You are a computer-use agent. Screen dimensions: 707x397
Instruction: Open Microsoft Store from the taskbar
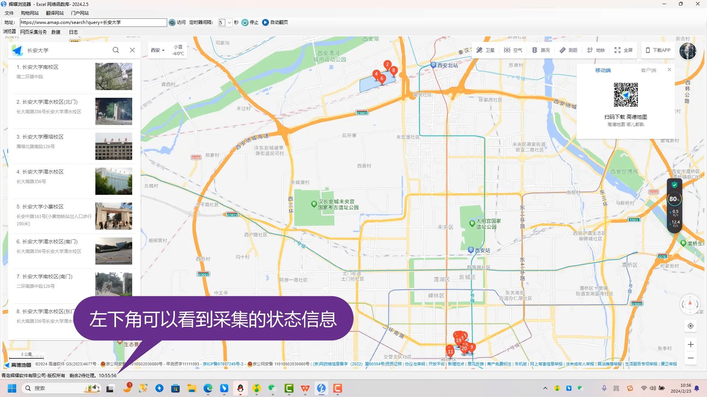click(x=175, y=388)
